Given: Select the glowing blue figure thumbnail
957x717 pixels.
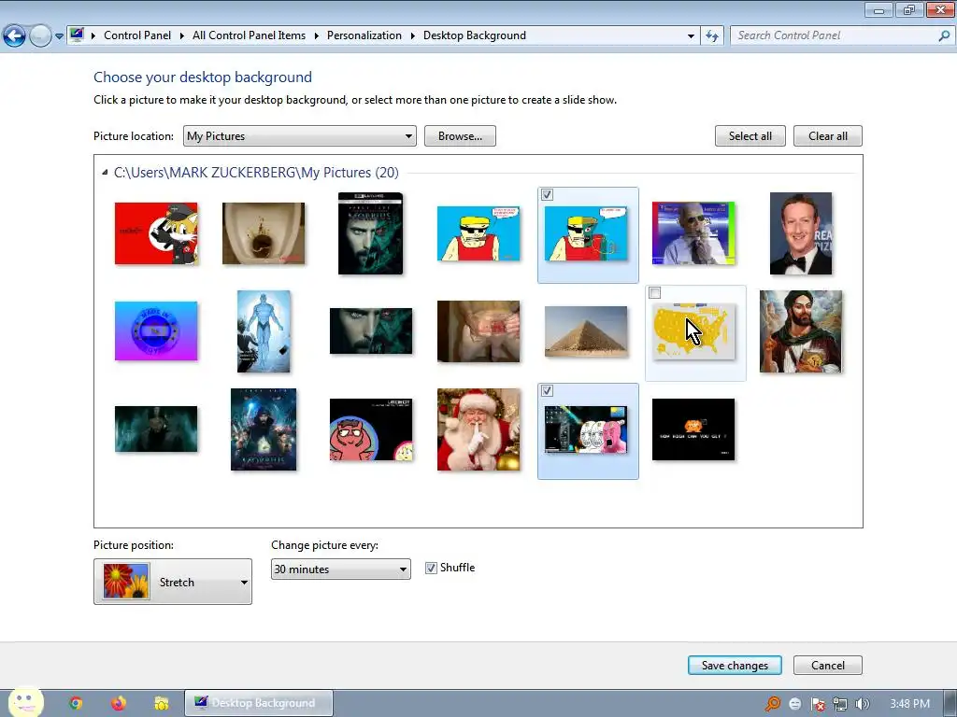Looking at the screenshot, I should [264, 331].
